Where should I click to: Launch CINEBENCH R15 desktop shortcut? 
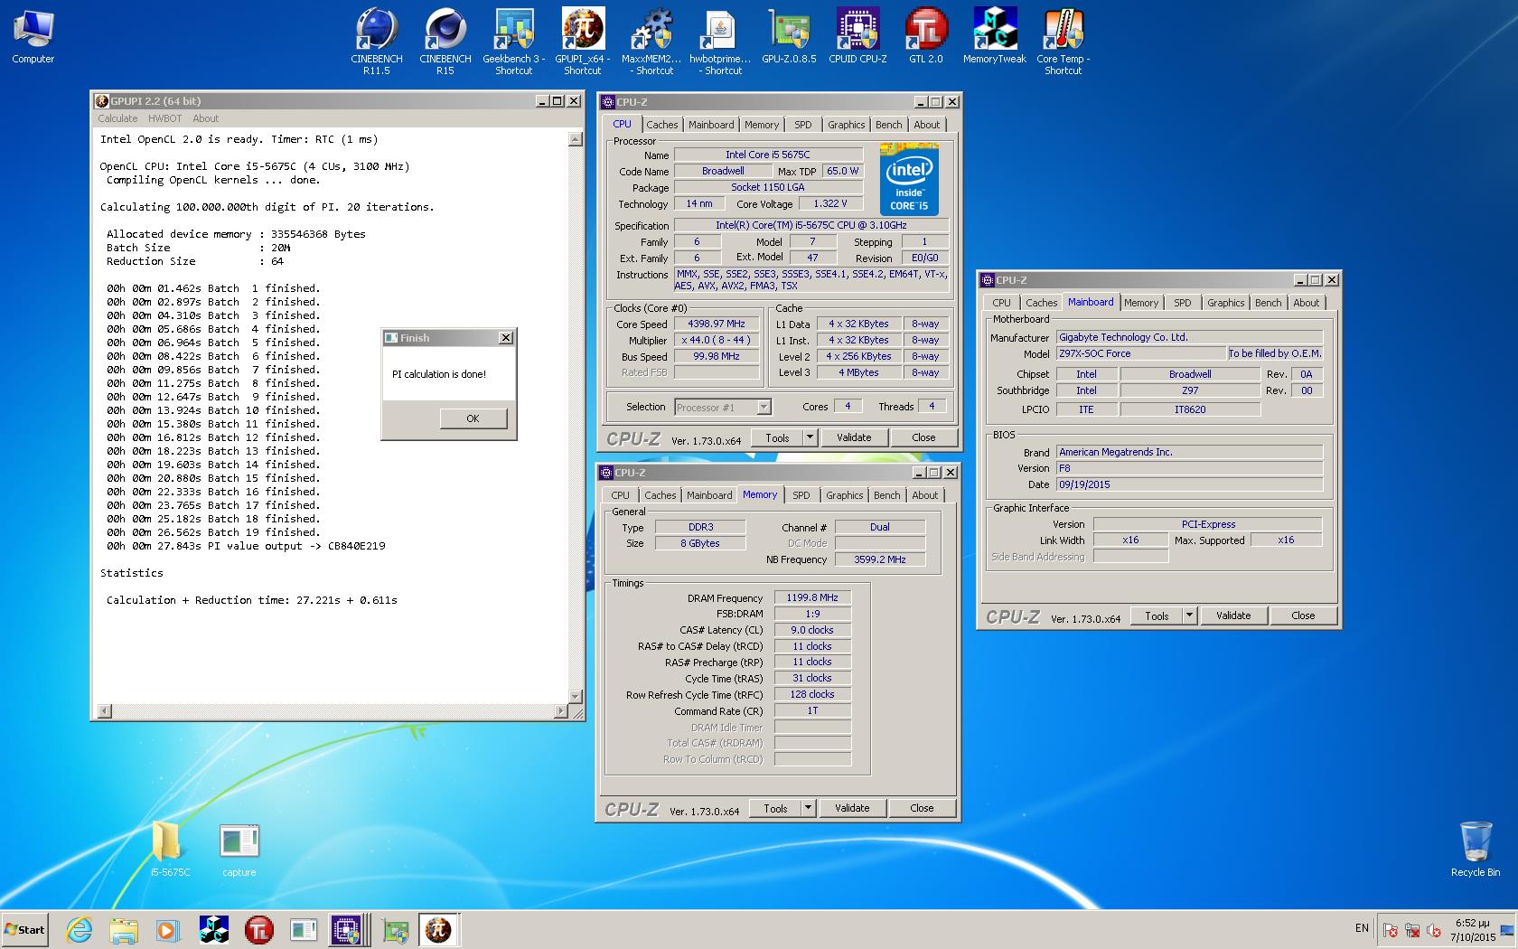click(x=445, y=42)
